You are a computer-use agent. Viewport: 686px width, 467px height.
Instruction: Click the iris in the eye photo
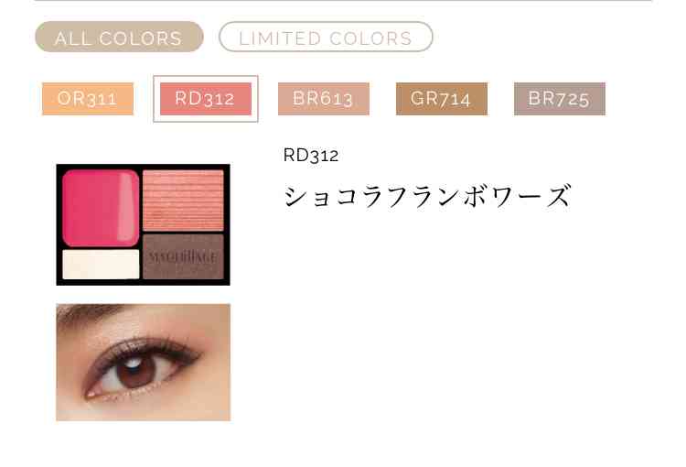[135, 370]
